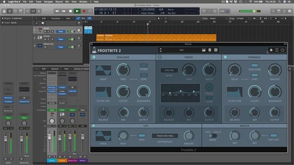Click the Duplicate Track icon
The width and height of the screenshot is (294, 165).
(x=43, y=23)
